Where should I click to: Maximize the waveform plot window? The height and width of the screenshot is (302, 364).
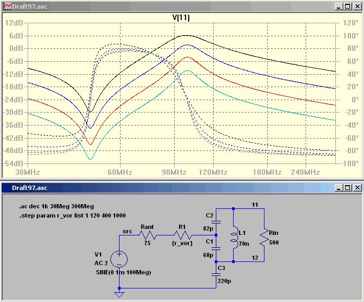(347, 6)
